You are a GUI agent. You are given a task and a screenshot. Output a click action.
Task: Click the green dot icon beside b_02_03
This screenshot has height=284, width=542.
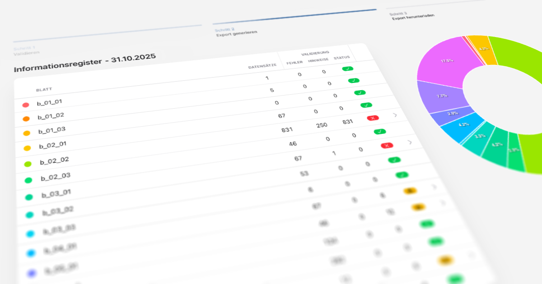click(x=28, y=179)
